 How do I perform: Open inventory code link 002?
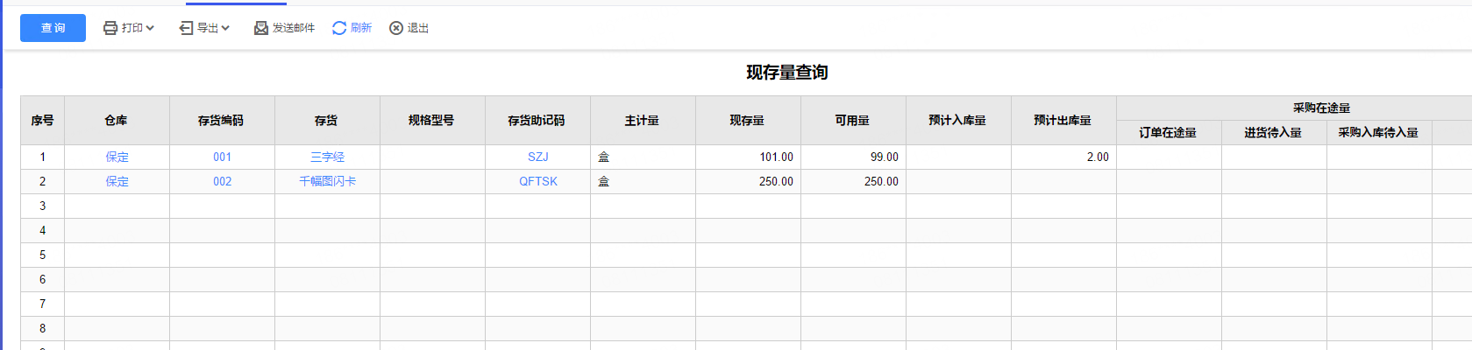pyautogui.click(x=223, y=181)
